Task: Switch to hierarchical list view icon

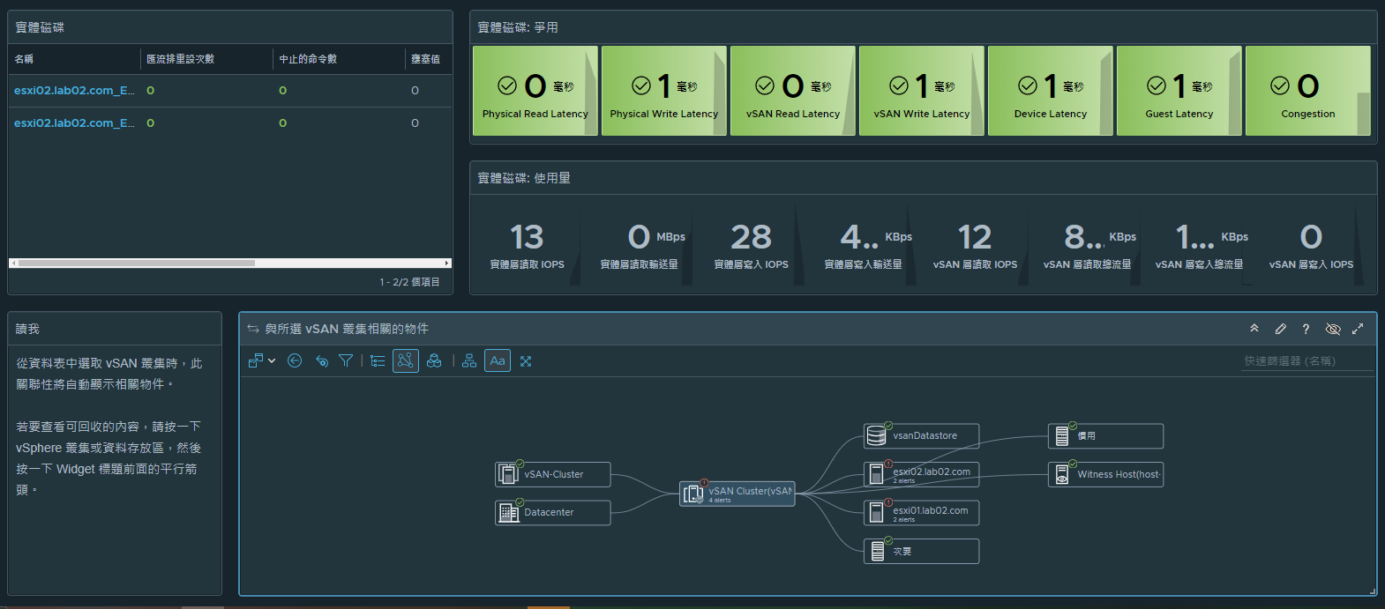Action: click(x=378, y=360)
